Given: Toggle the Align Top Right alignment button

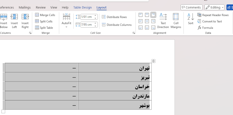Looking at the screenshot, I should click(153, 15).
